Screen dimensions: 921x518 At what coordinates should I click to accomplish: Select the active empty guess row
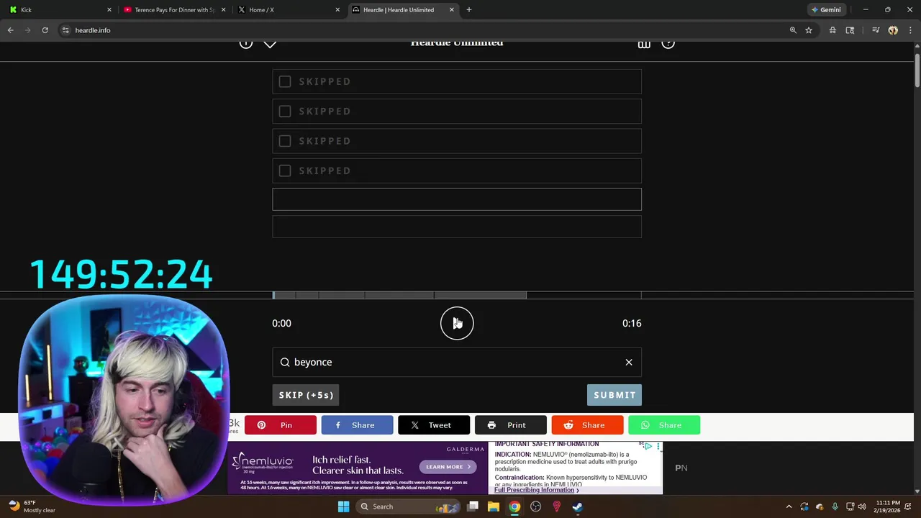pos(457,199)
